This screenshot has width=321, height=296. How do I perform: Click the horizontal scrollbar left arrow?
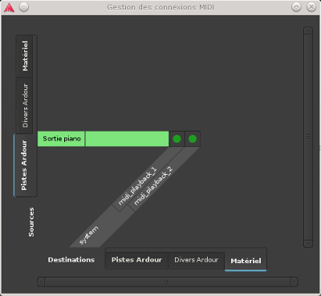tap(41, 282)
